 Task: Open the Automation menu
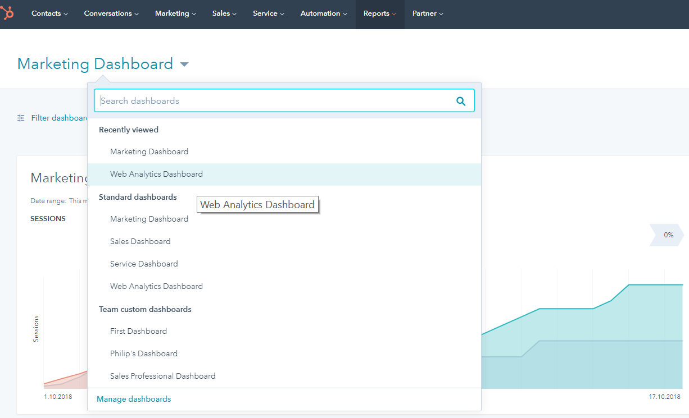[324, 13]
